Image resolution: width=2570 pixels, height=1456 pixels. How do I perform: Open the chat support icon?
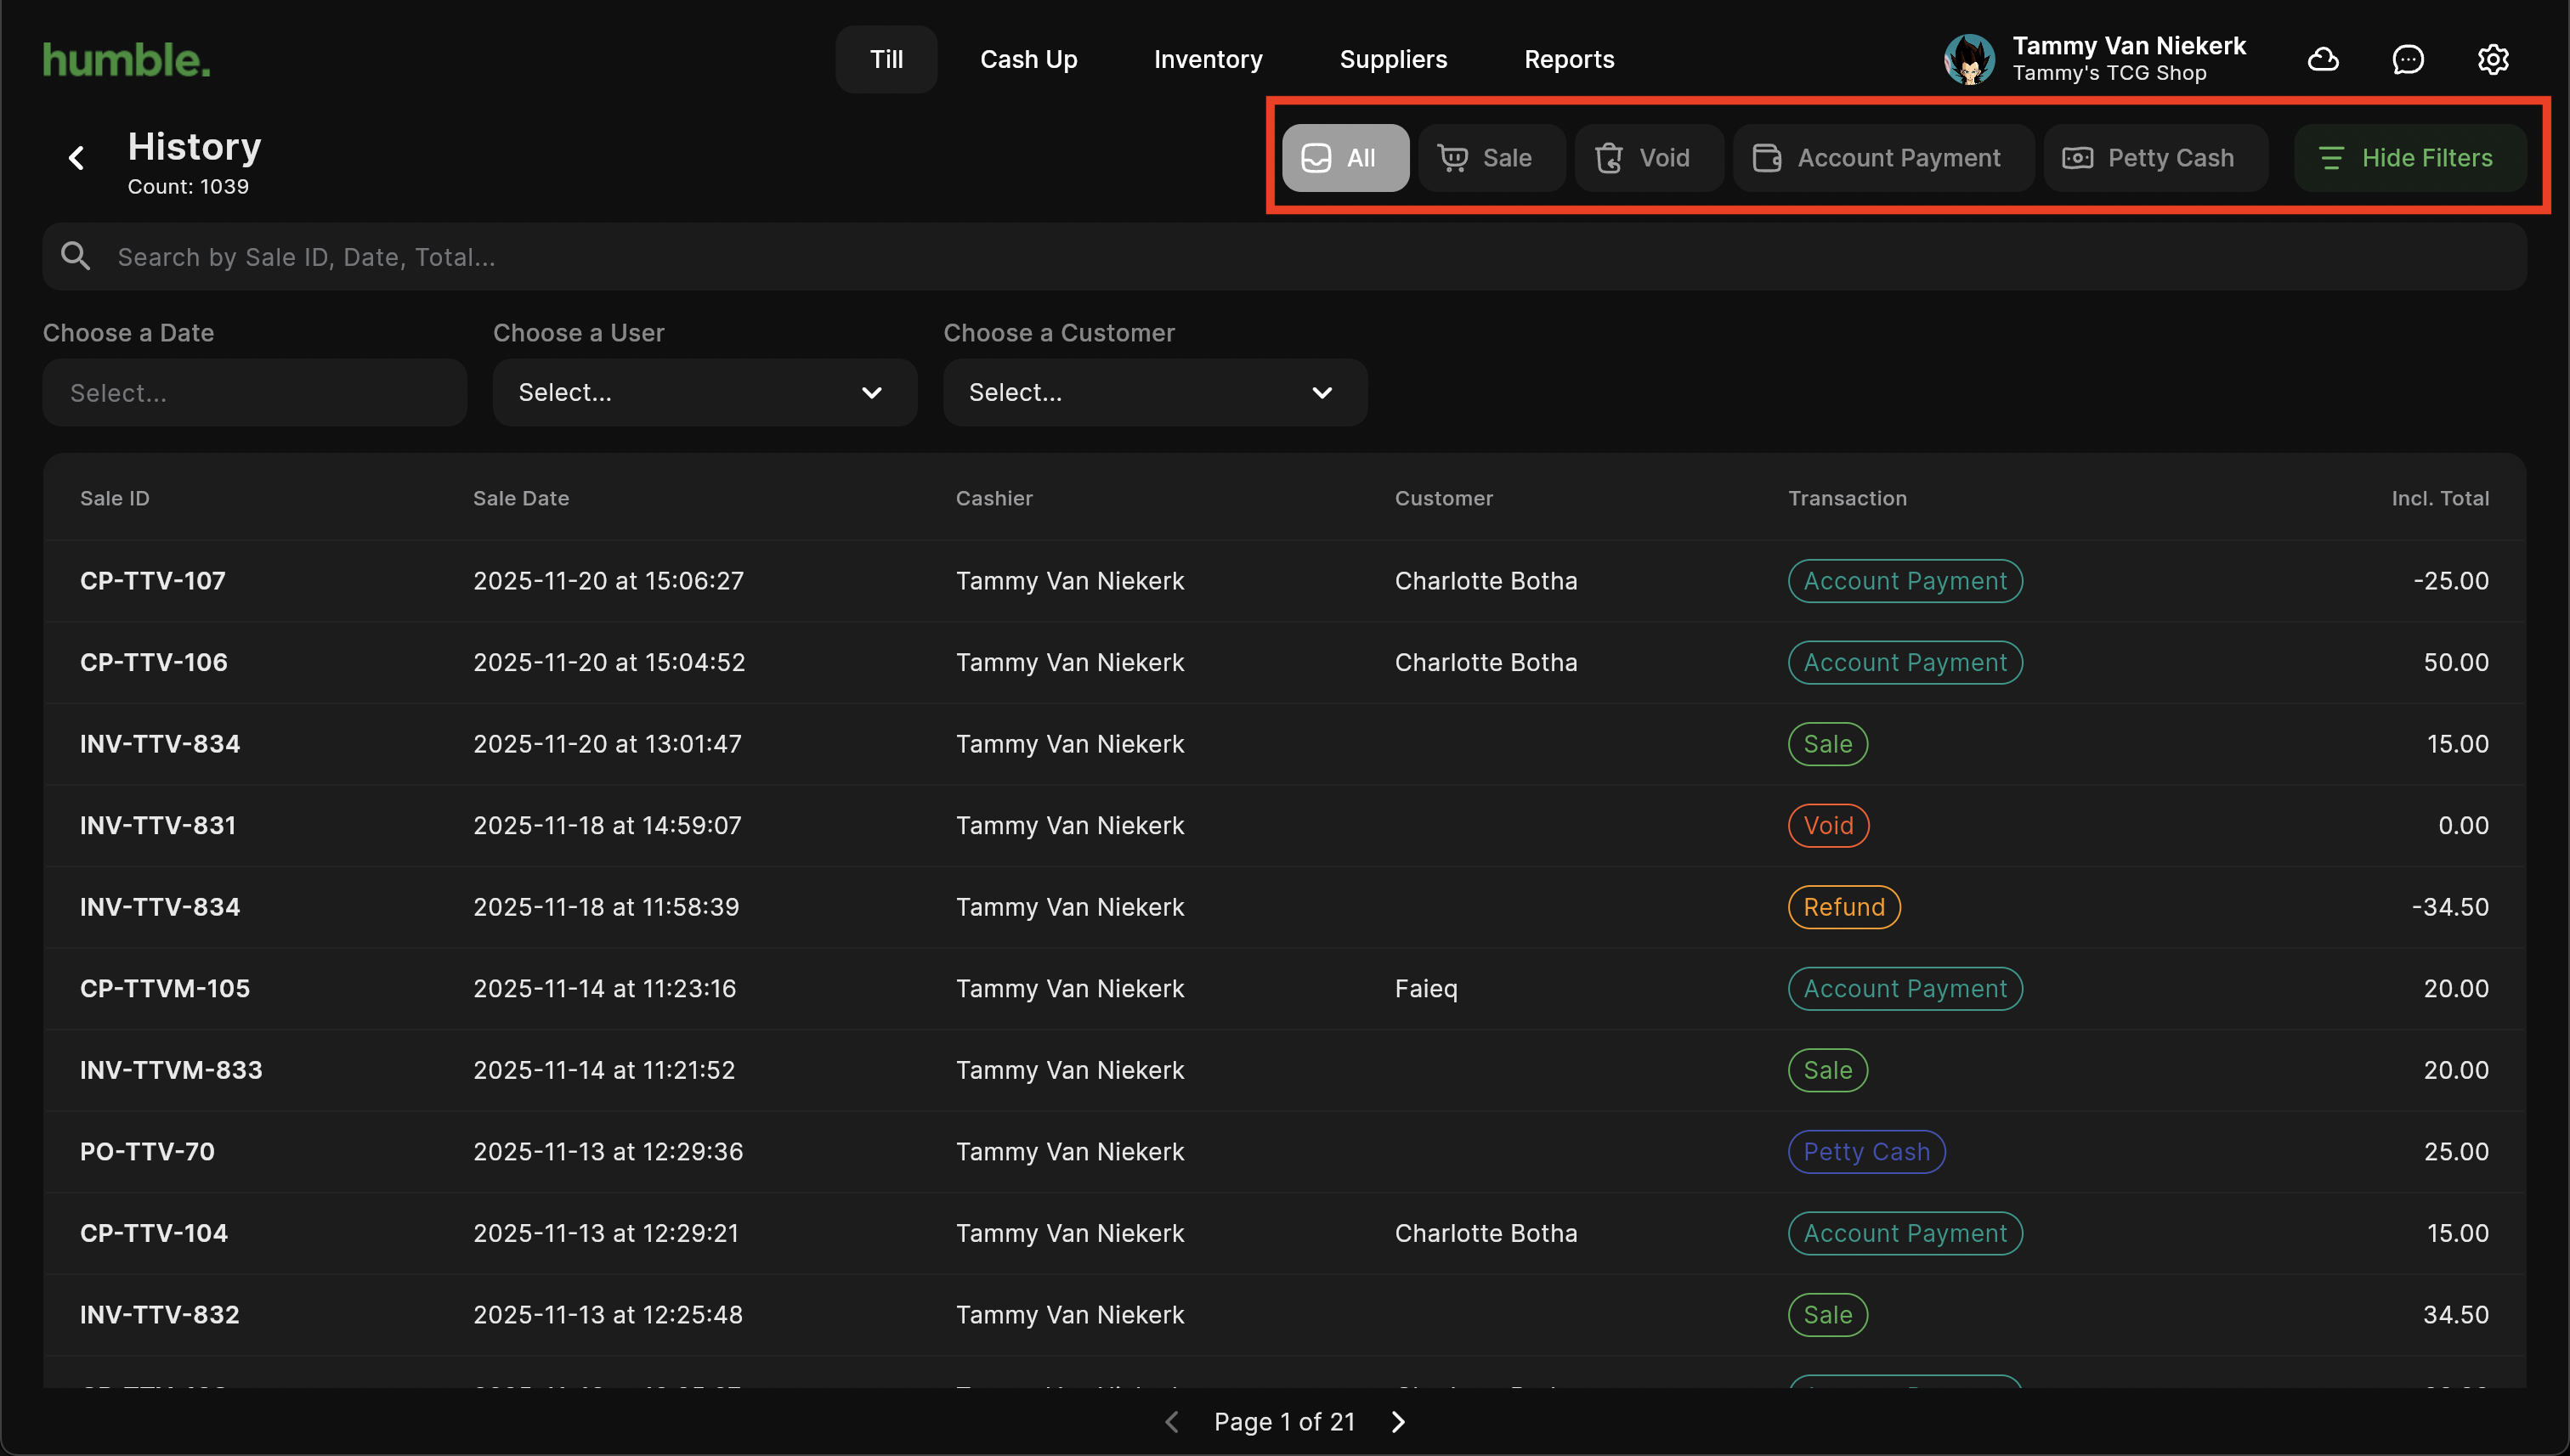(2407, 60)
